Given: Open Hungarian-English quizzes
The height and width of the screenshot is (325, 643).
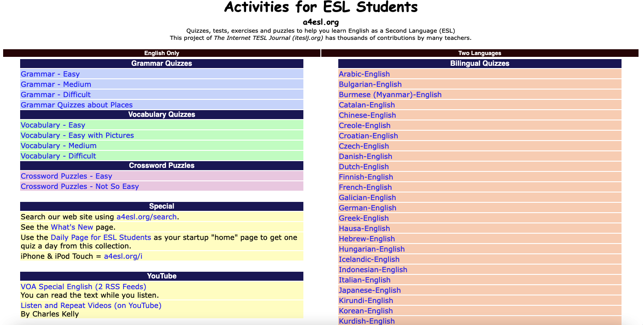Looking at the screenshot, I should pos(372,249).
